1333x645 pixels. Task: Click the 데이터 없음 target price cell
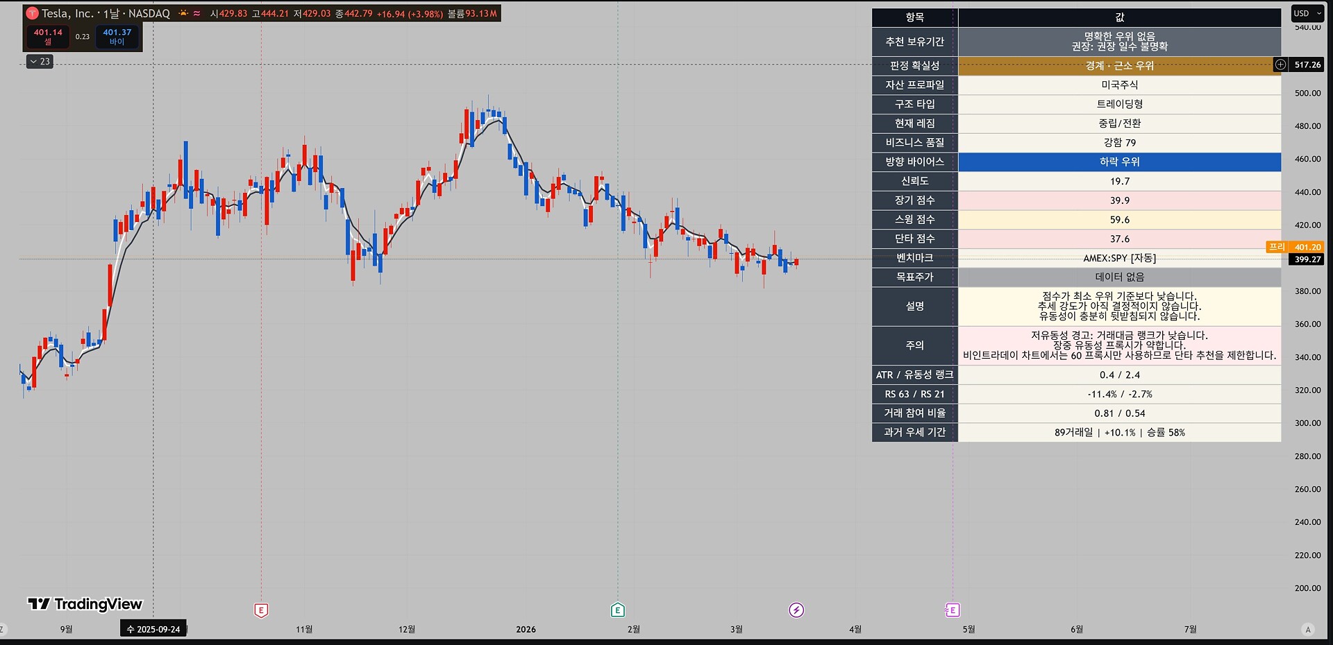(1119, 277)
